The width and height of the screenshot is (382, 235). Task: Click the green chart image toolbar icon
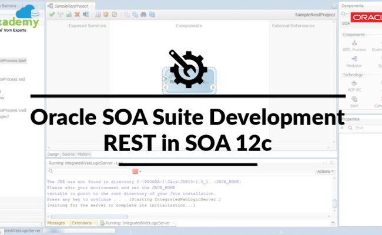click(69, 15)
